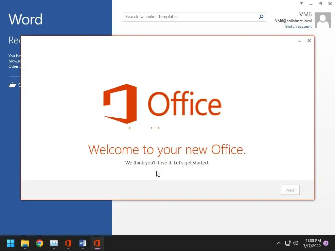Click the search magnifier icon in Word
335x251 pixels.
261,17
